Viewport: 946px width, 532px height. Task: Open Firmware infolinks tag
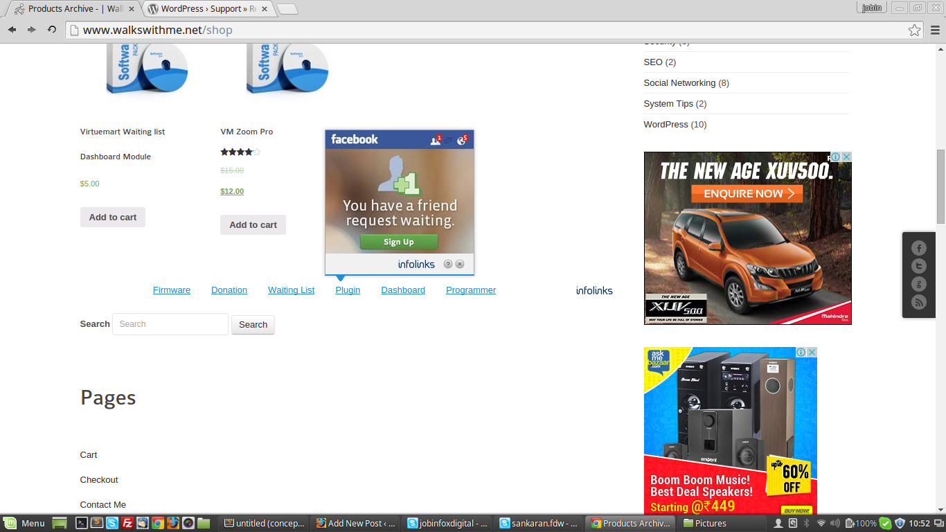point(172,290)
